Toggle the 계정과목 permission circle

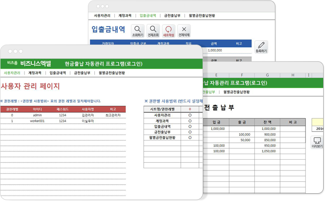[x=189, y=121]
